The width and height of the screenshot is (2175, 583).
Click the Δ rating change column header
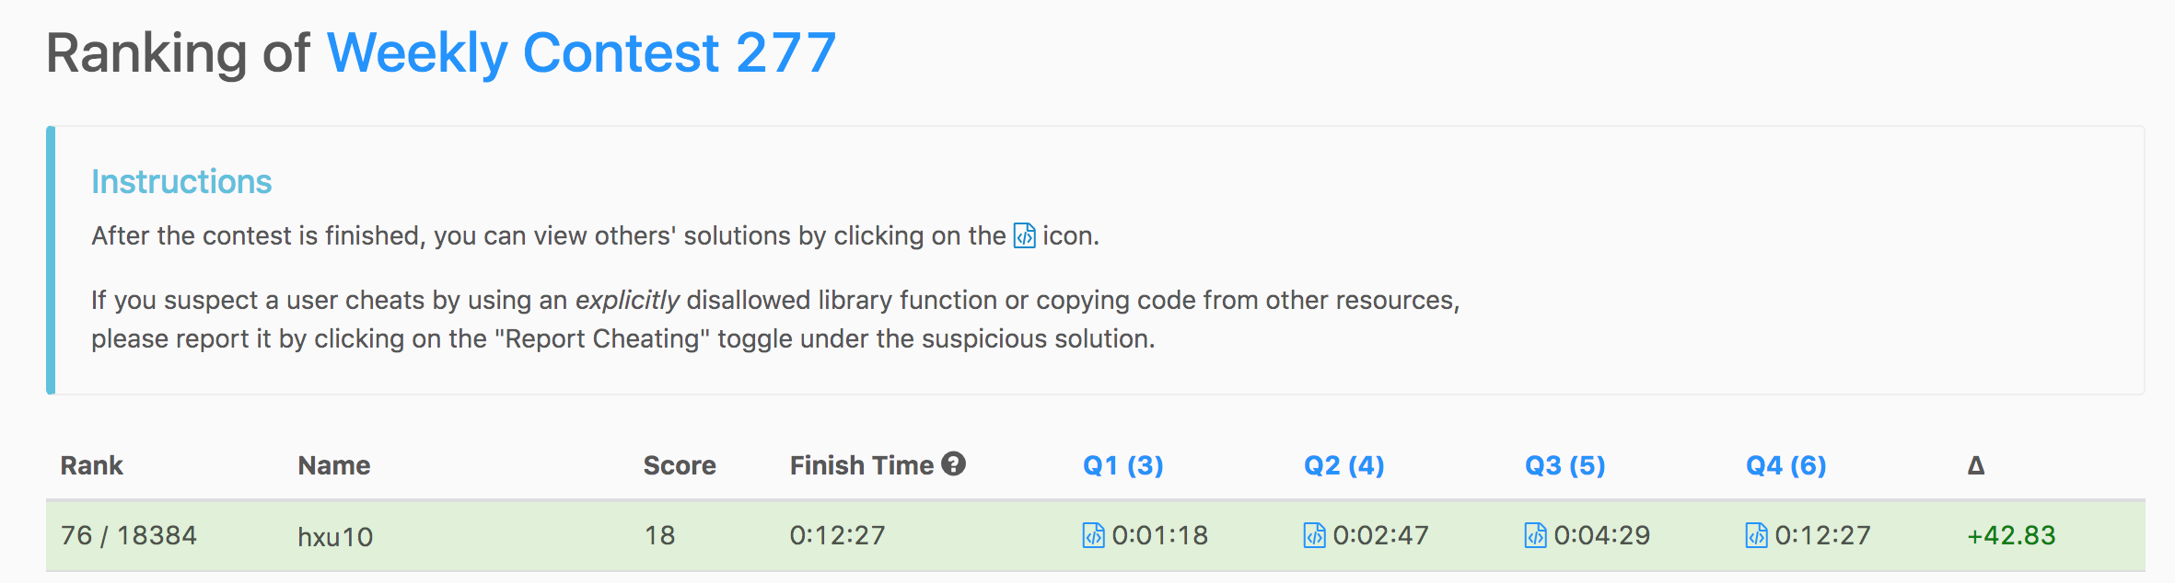1975,465
